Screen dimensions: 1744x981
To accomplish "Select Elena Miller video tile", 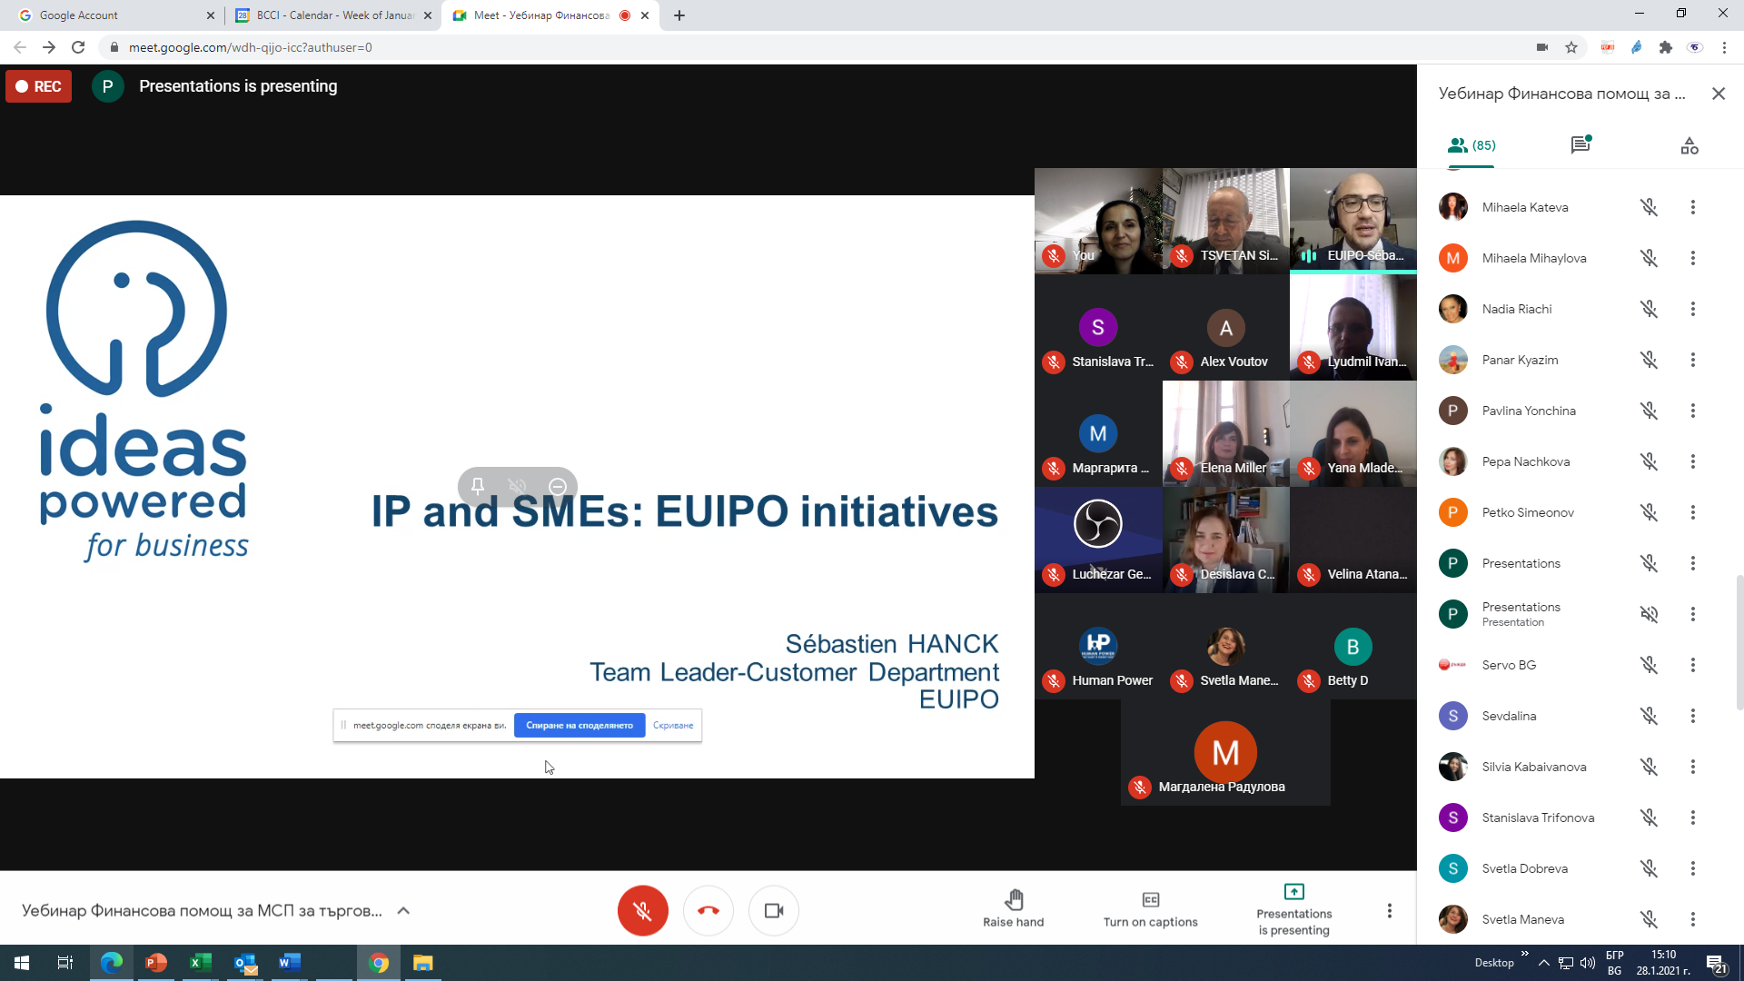I will click(x=1225, y=433).
